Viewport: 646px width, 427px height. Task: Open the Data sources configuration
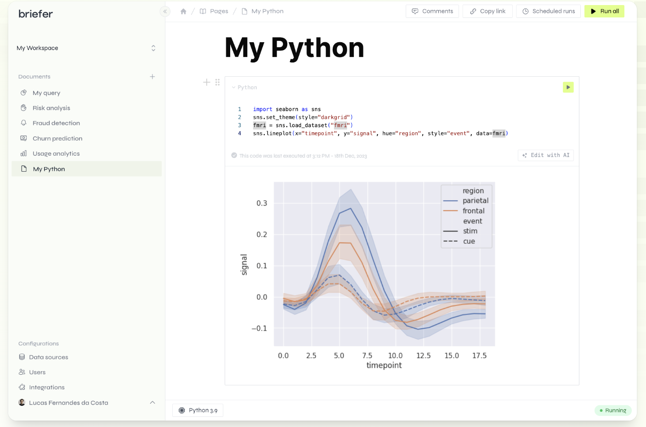click(x=48, y=357)
